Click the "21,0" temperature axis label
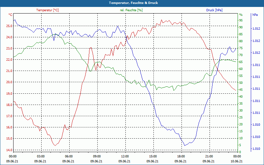Image resolution: width=264 pixels, height=165 pixels. point(10,71)
